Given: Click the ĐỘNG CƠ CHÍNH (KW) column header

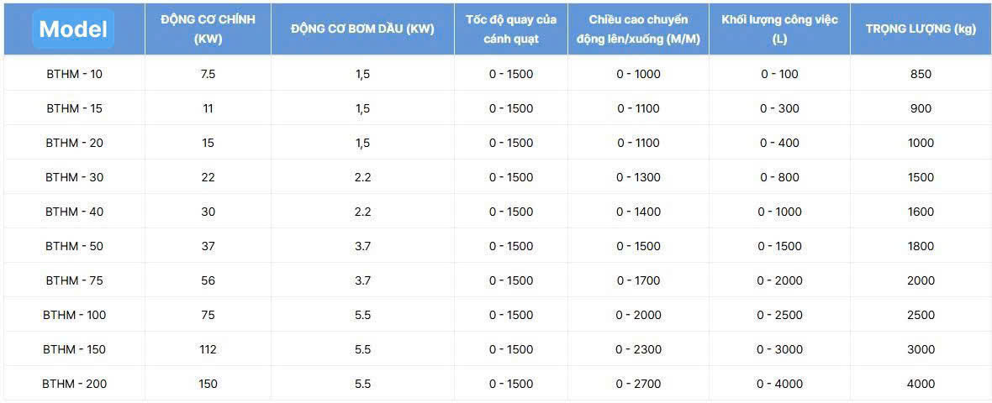Looking at the screenshot, I should pos(208,29).
